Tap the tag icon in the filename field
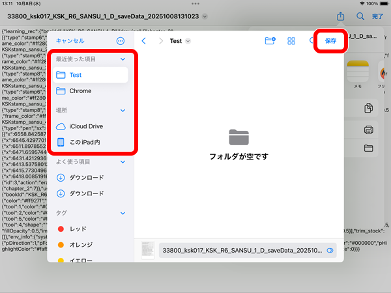The image size is (391, 293). (330, 251)
